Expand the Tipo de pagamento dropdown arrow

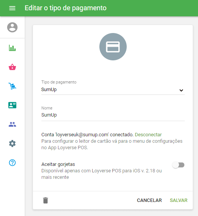tap(181, 90)
